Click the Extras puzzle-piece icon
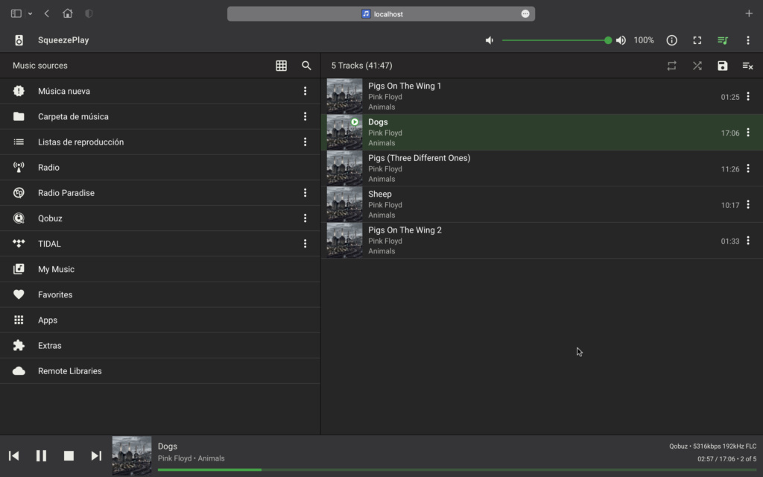The width and height of the screenshot is (763, 477). tap(19, 345)
